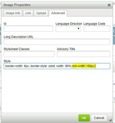Close the Image Properties dialog
This screenshot has height=123, width=115.
click(x=109, y=5)
